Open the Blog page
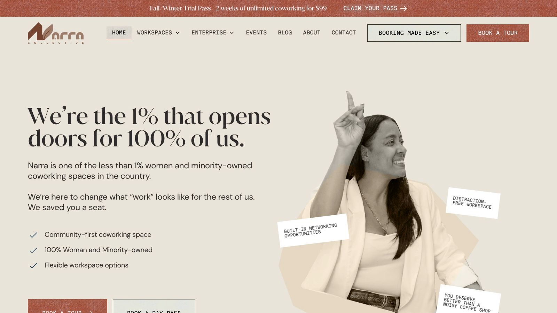Image resolution: width=557 pixels, height=313 pixels. tap(285, 33)
